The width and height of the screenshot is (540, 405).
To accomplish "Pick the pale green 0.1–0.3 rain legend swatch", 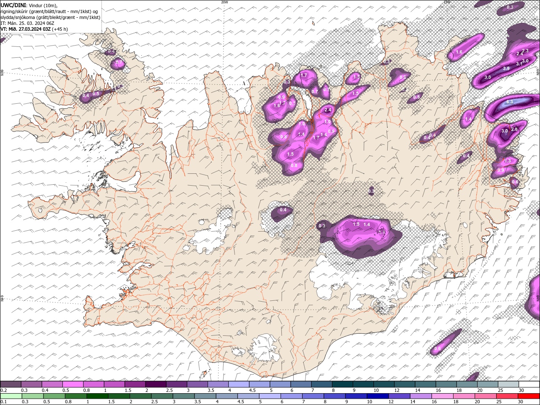I will coord(11,396).
